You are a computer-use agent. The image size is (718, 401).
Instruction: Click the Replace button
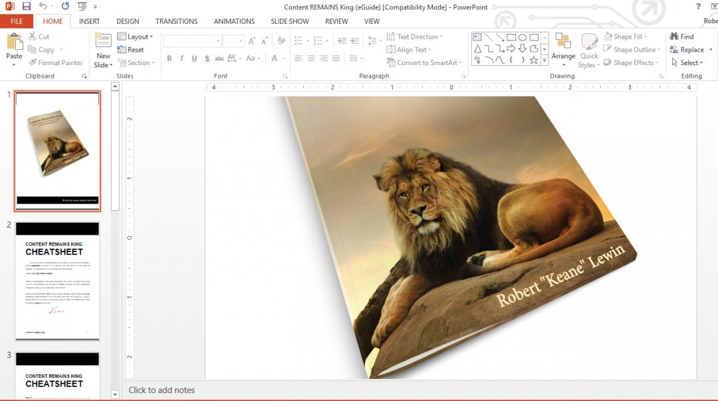687,49
